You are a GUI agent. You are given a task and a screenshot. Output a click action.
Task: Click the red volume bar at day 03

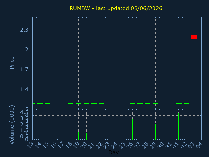(194, 128)
